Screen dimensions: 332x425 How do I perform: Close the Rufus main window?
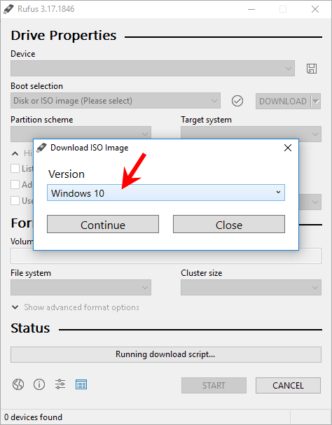[315, 9]
